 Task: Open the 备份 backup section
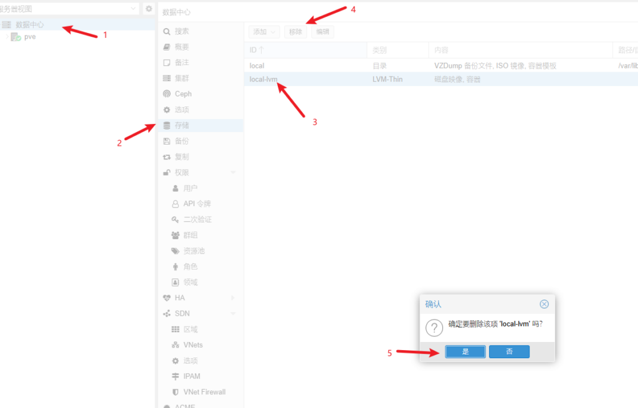[x=181, y=141]
